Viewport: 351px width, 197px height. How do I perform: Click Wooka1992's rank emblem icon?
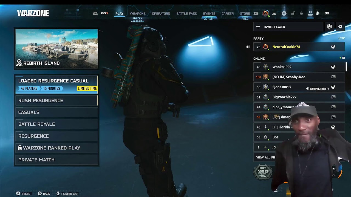pos(265,67)
